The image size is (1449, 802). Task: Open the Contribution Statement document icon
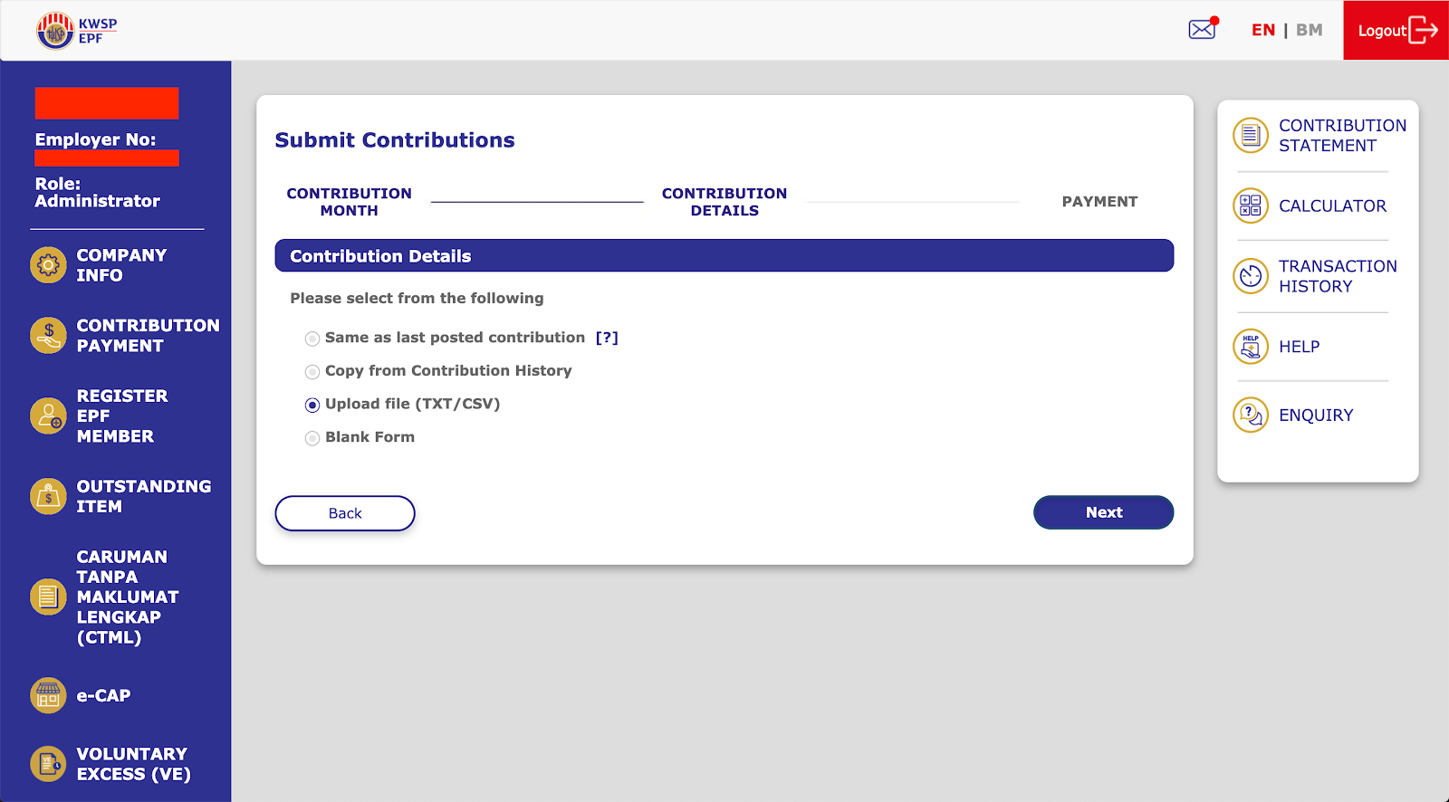click(1251, 136)
